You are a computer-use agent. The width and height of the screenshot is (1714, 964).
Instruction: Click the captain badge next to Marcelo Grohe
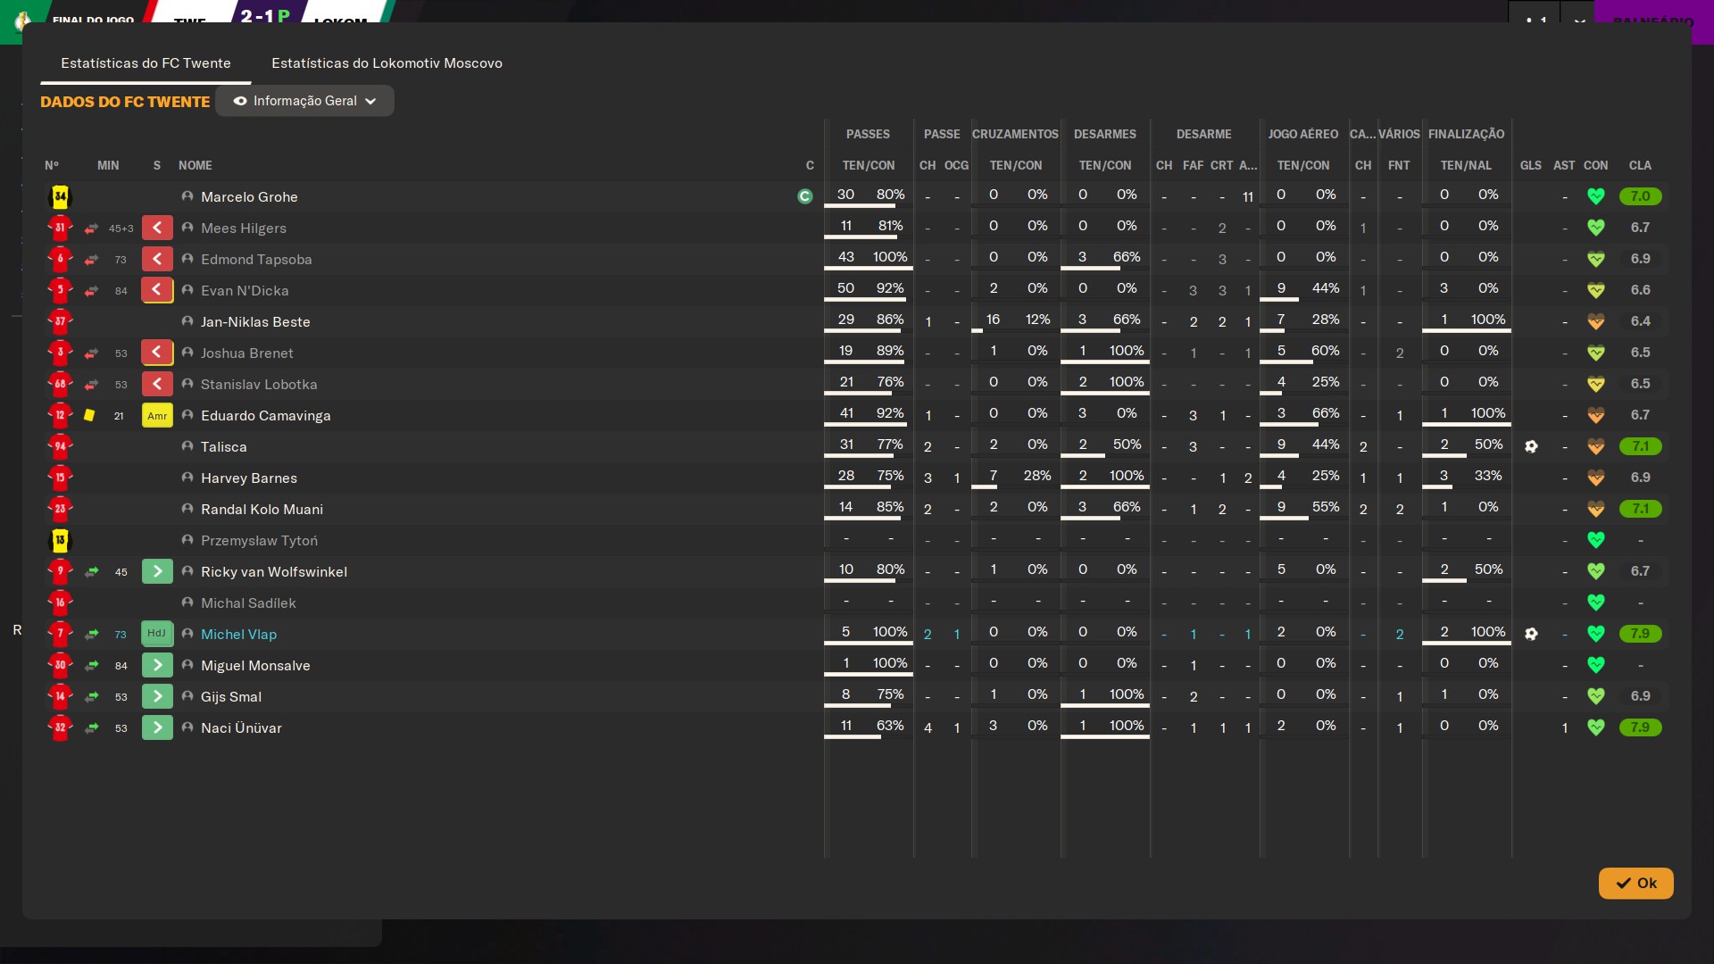coord(805,196)
